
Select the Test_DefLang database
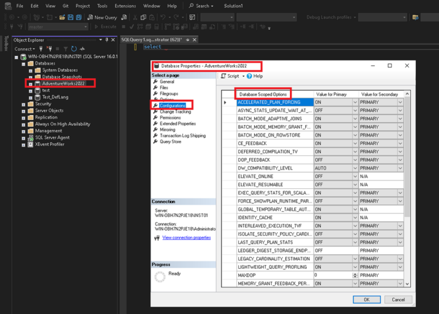(x=55, y=97)
